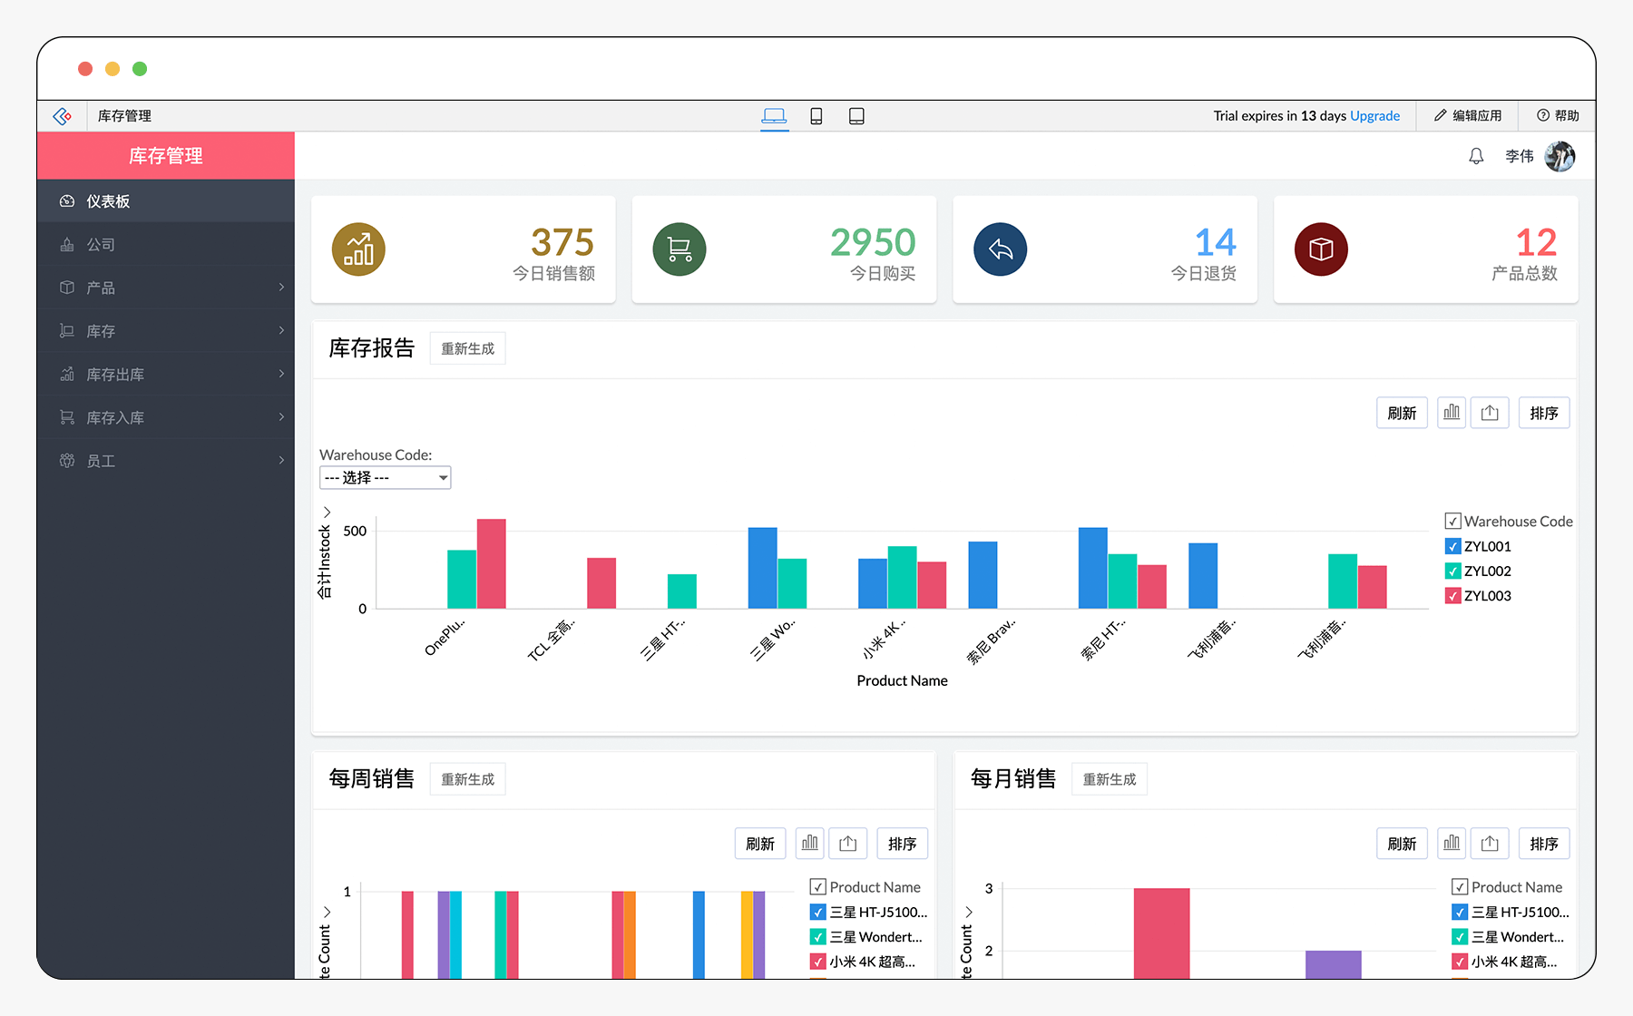Select the tablet preview icon

click(x=856, y=115)
